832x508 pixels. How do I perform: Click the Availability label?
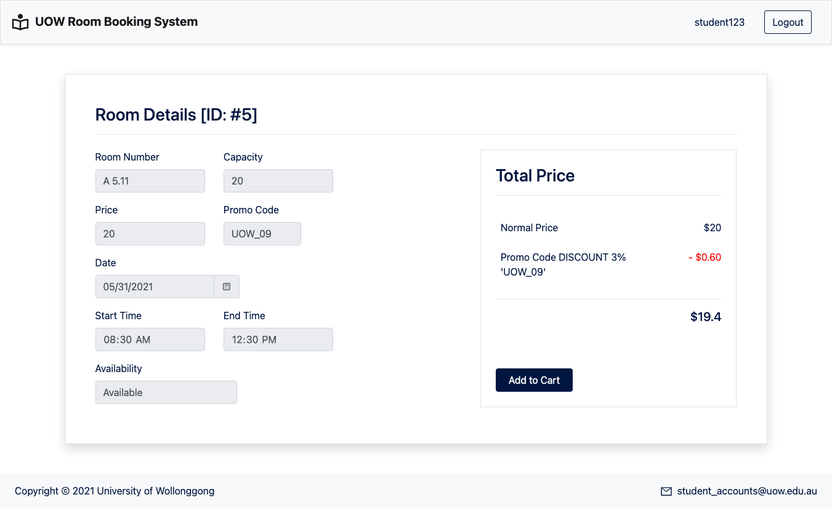click(118, 368)
